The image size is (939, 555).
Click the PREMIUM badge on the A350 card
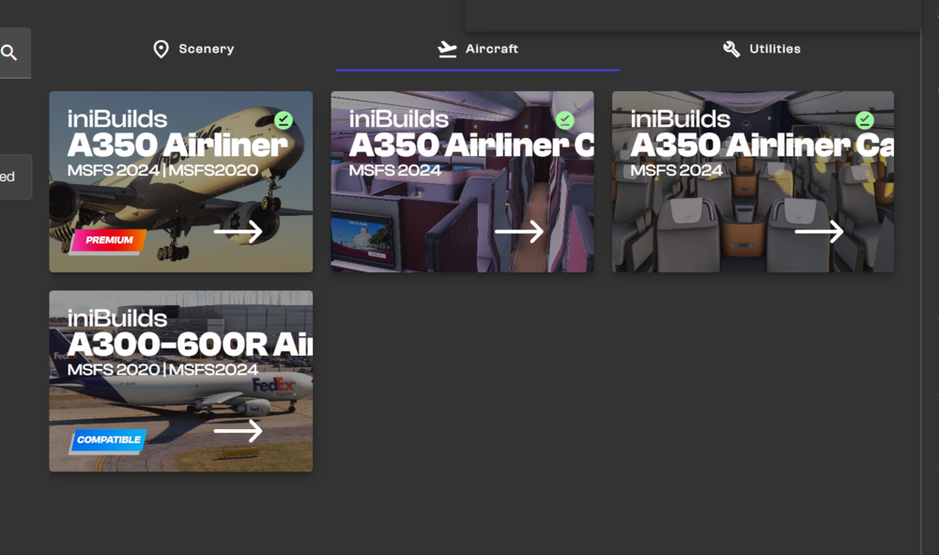(108, 240)
